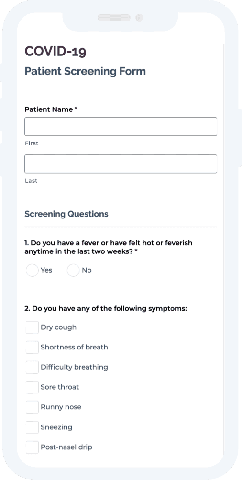The height and width of the screenshot is (480, 242).
Task: Enable the Difficulty breathing checkbox
Action: click(x=32, y=367)
